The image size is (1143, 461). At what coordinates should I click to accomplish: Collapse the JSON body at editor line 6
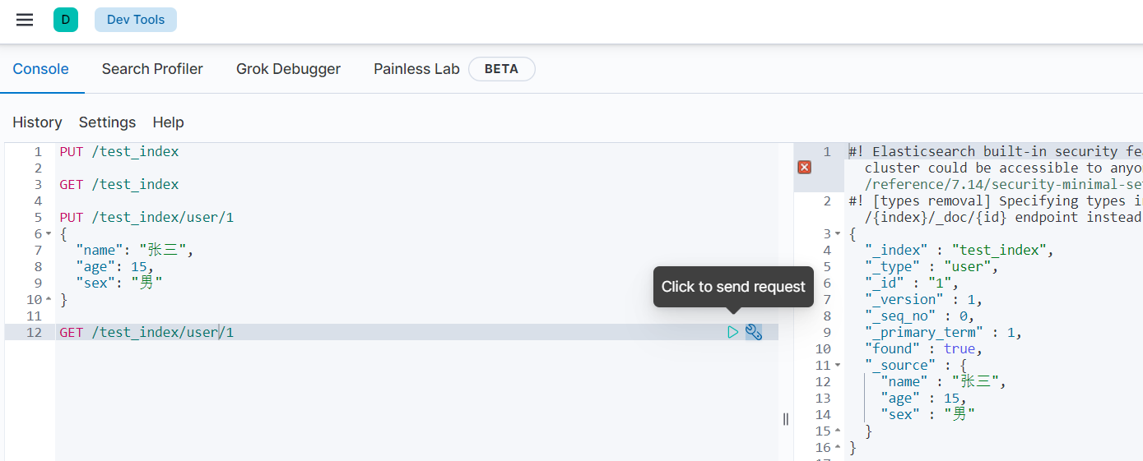point(49,234)
